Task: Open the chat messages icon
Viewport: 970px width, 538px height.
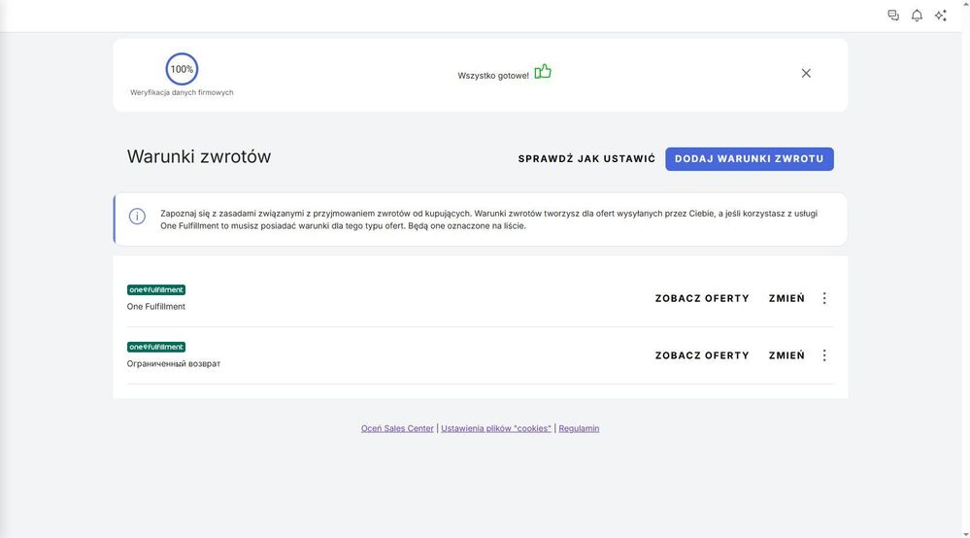Action: click(x=892, y=16)
